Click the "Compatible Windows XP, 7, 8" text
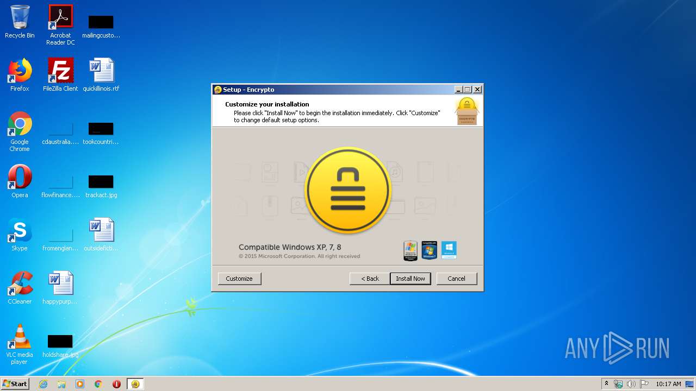696x391 pixels. pyautogui.click(x=290, y=247)
